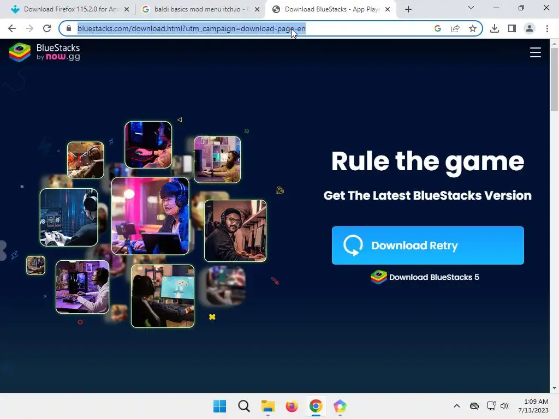
Task: Click the page vertical scrollbar thumb
Action: pyautogui.click(x=554, y=79)
